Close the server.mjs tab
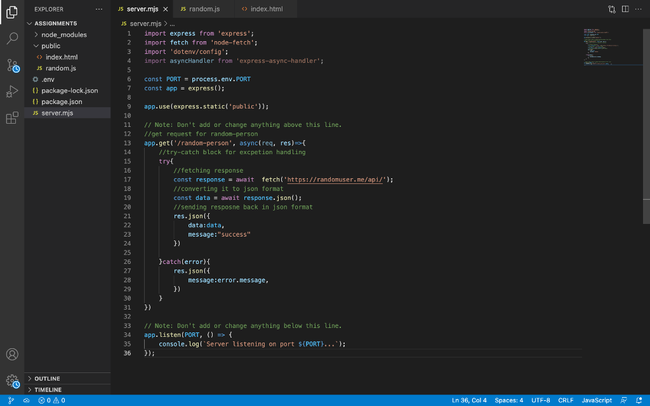650x406 pixels. point(166,9)
